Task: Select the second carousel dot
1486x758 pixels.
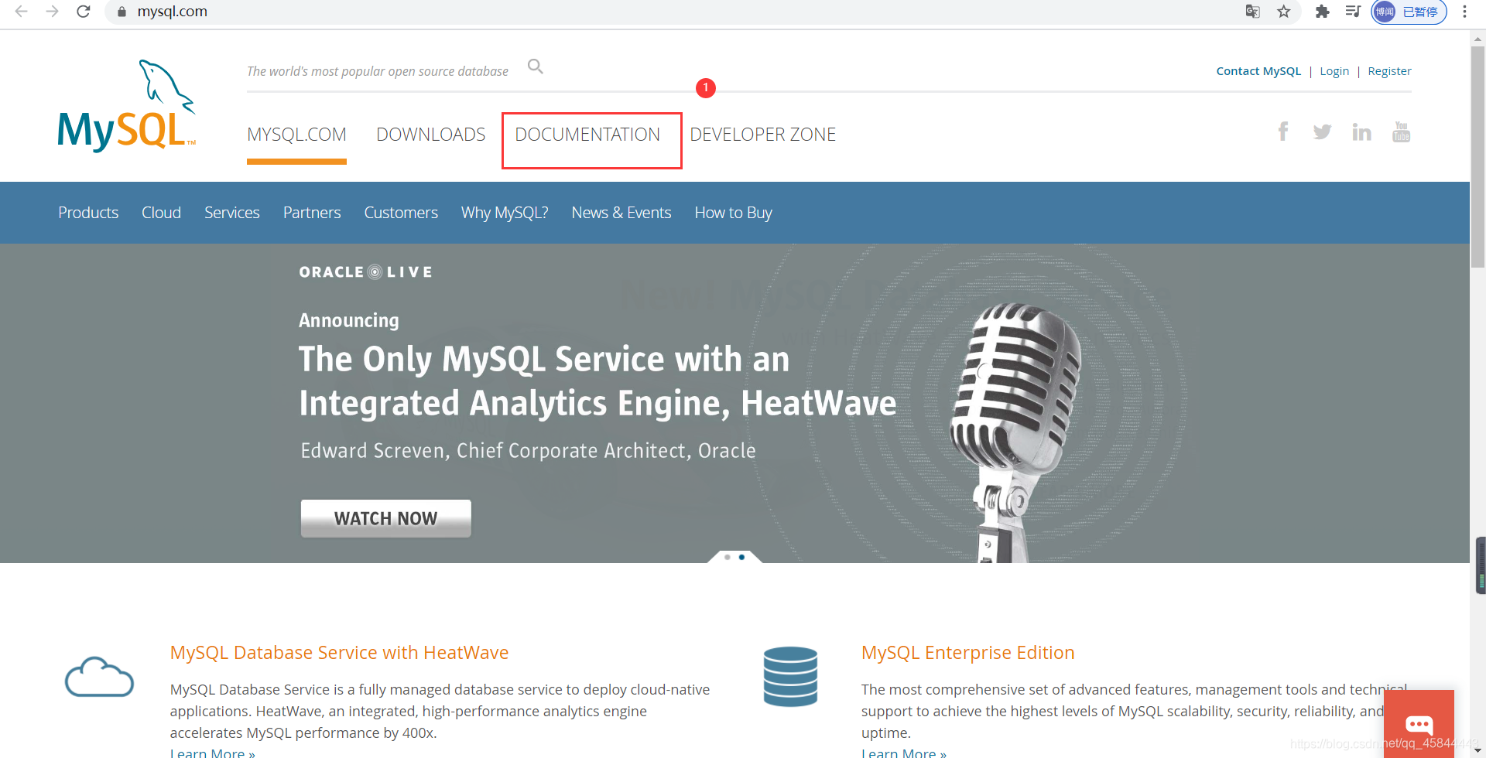Action: click(741, 557)
